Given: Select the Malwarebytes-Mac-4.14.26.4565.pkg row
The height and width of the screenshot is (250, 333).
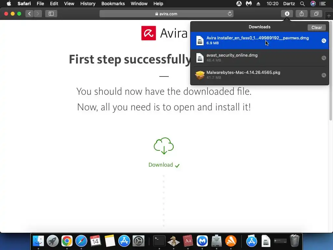Looking at the screenshot, I should click(260, 75).
